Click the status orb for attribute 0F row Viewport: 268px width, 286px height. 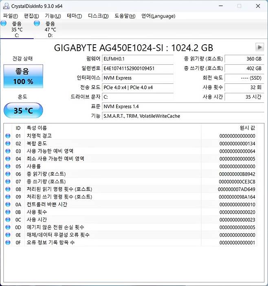[8, 243]
